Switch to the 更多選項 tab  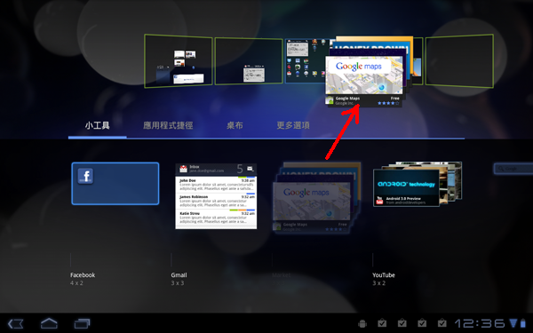pyautogui.click(x=293, y=125)
